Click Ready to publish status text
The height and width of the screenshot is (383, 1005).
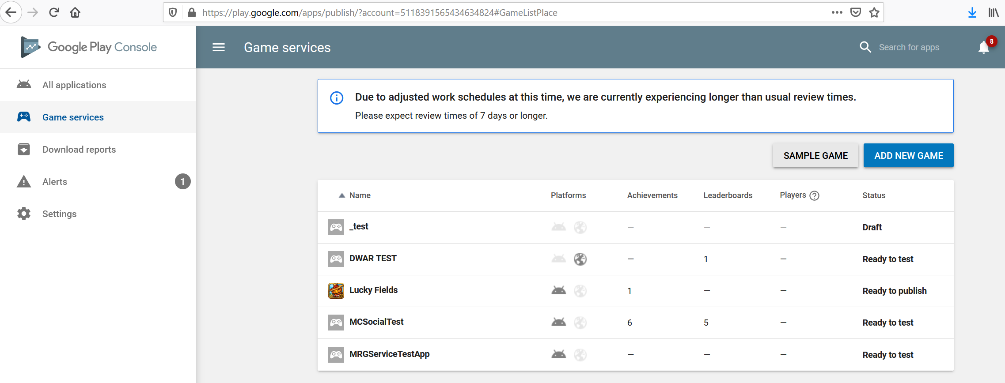(895, 291)
